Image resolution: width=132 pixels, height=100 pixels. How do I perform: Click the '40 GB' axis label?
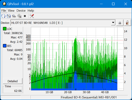coord(105,92)
